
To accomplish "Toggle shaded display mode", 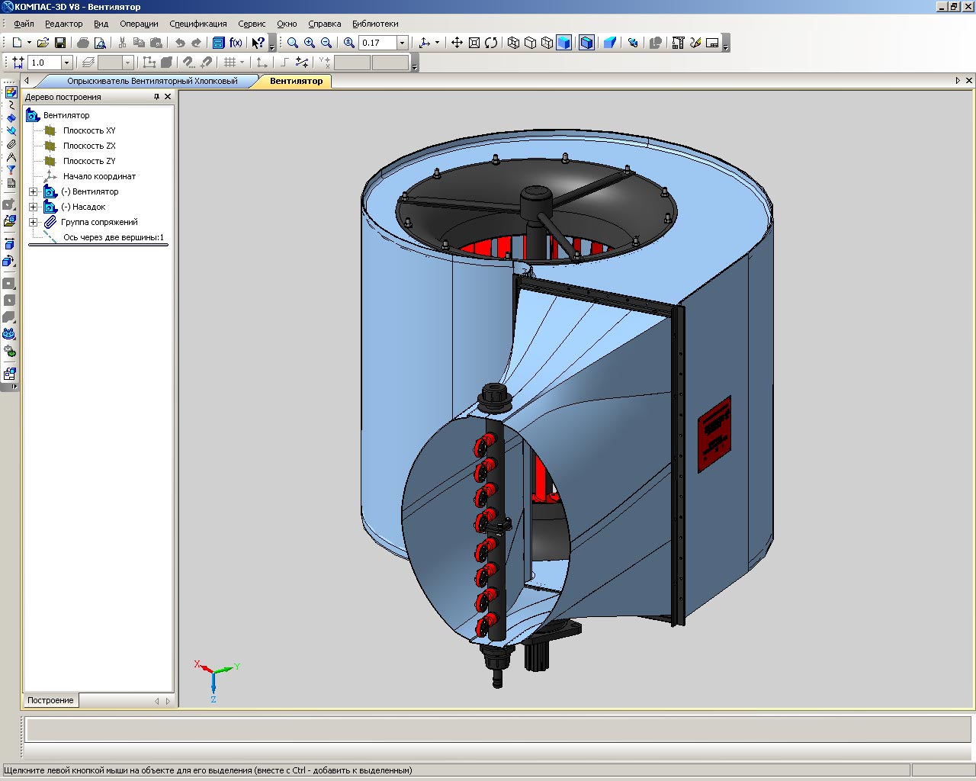I will click(x=563, y=43).
